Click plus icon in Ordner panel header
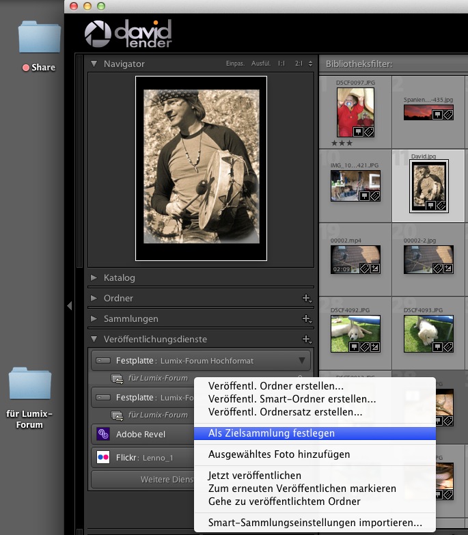 (307, 299)
